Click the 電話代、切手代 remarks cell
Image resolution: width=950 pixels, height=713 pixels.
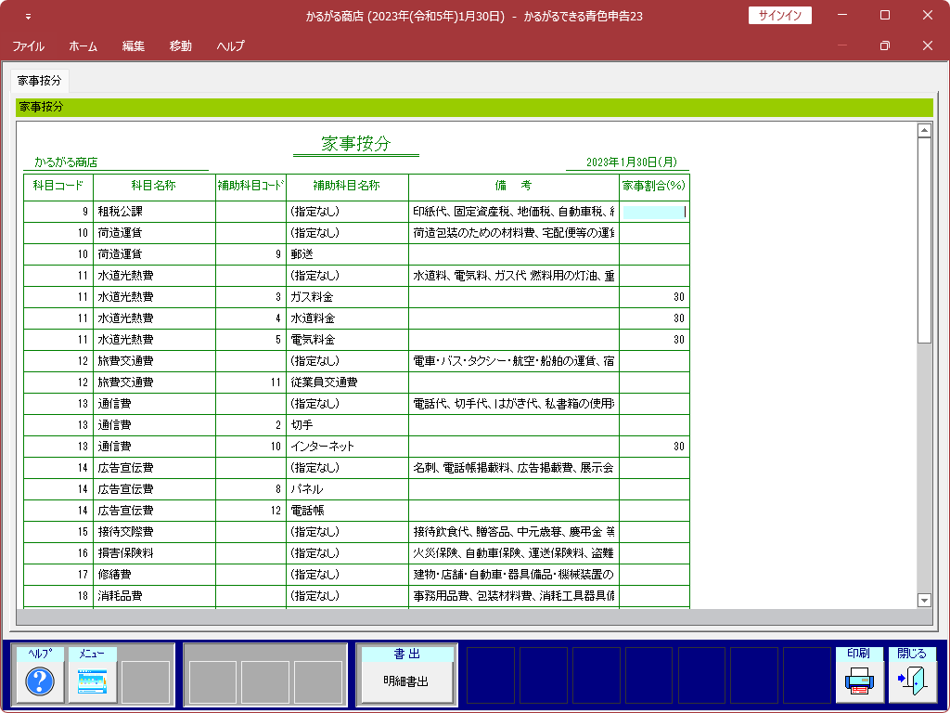[x=514, y=404]
